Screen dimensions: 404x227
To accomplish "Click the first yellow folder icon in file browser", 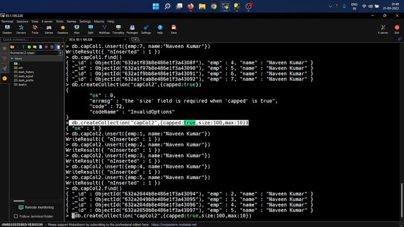I will [x=12, y=47].
